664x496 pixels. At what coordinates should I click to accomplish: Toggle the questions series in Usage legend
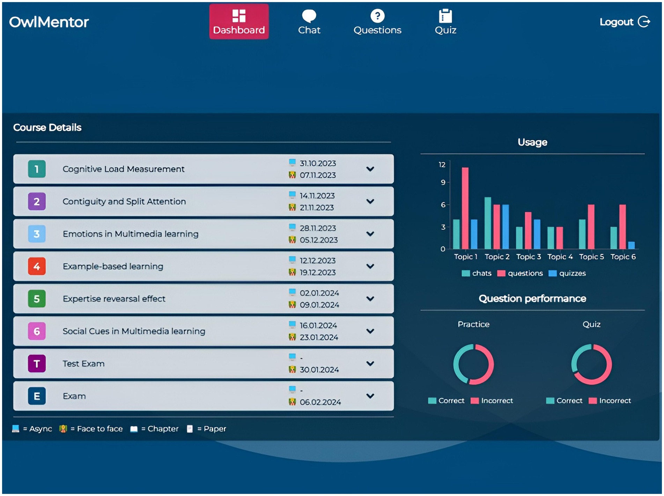coord(520,273)
